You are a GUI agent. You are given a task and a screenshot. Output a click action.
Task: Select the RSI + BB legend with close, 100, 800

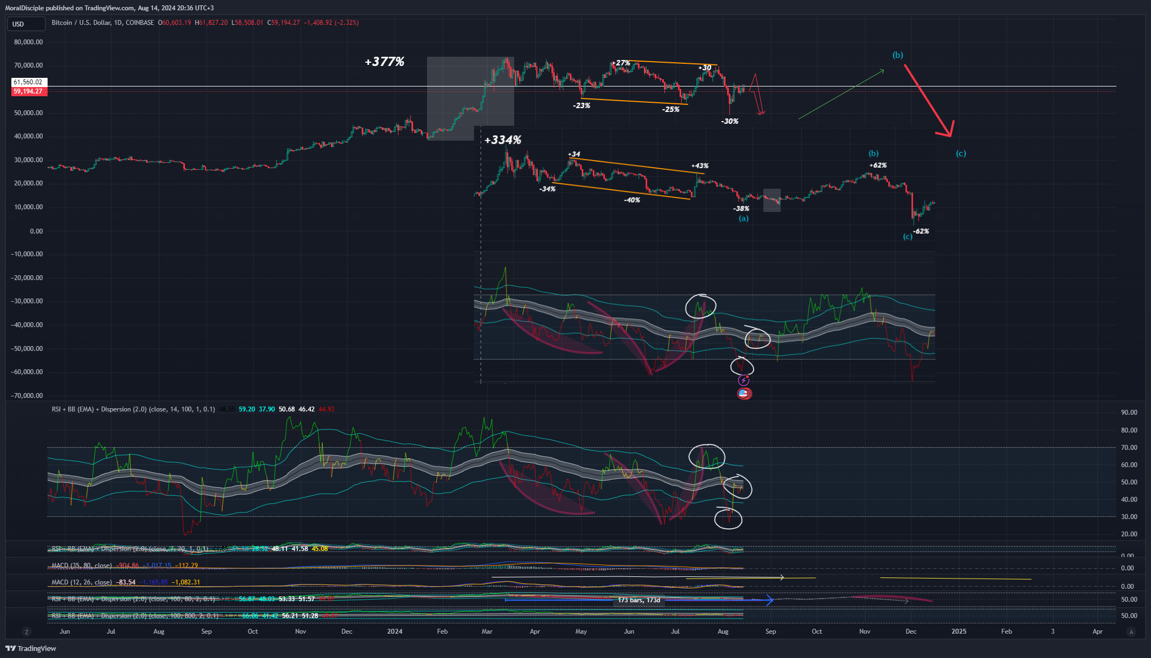coord(135,616)
